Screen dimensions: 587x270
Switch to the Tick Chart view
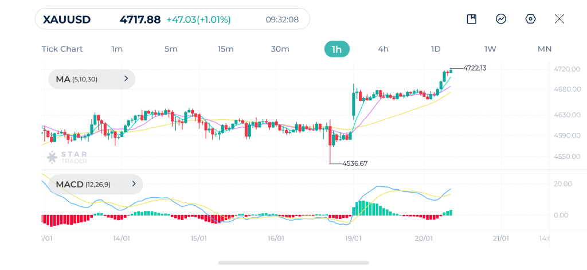62,49
